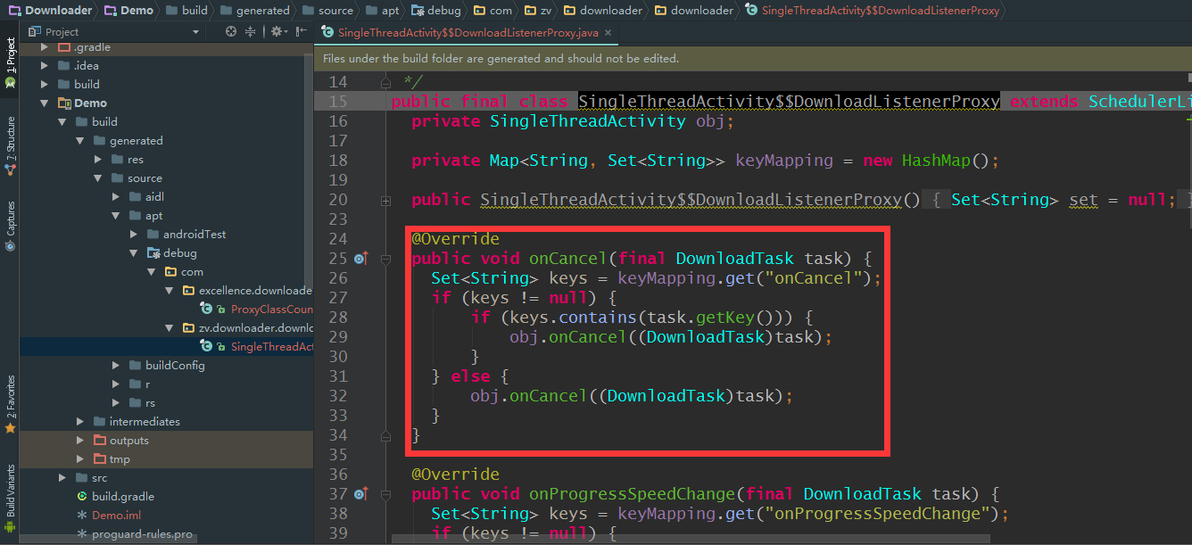The width and height of the screenshot is (1192, 545).
Task: Click Demo in the breadcrumb bar
Action: click(x=128, y=11)
